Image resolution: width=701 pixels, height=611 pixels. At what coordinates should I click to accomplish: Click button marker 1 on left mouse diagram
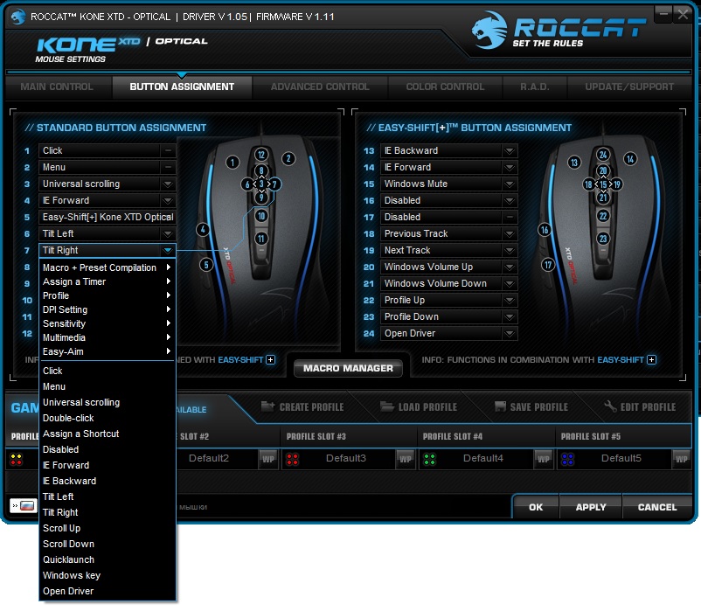[x=232, y=162]
